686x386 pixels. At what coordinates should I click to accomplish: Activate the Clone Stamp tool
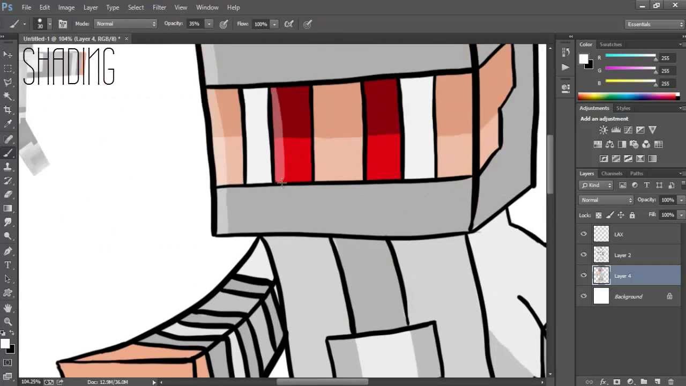(x=8, y=166)
